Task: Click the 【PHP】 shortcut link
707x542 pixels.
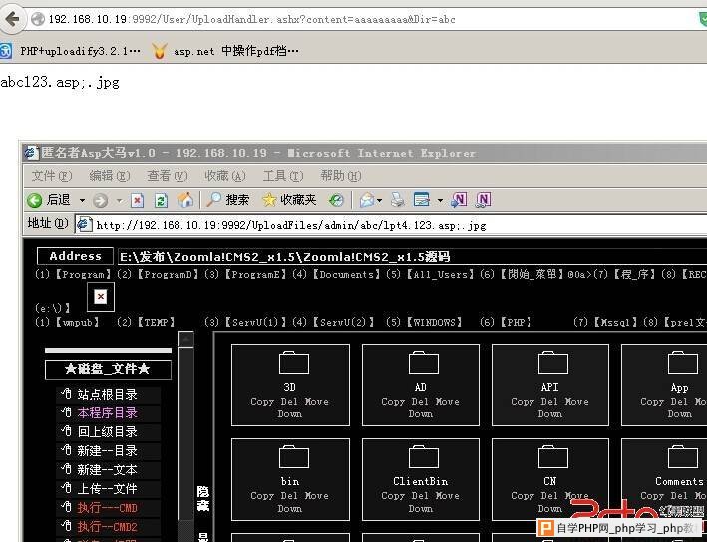Action: pos(516,322)
